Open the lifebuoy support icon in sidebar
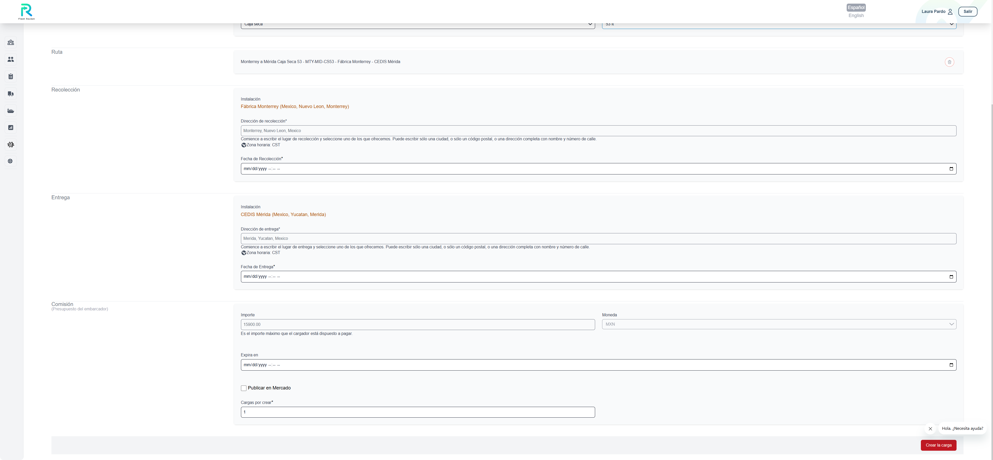The image size is (993, 460). (11, 161)
